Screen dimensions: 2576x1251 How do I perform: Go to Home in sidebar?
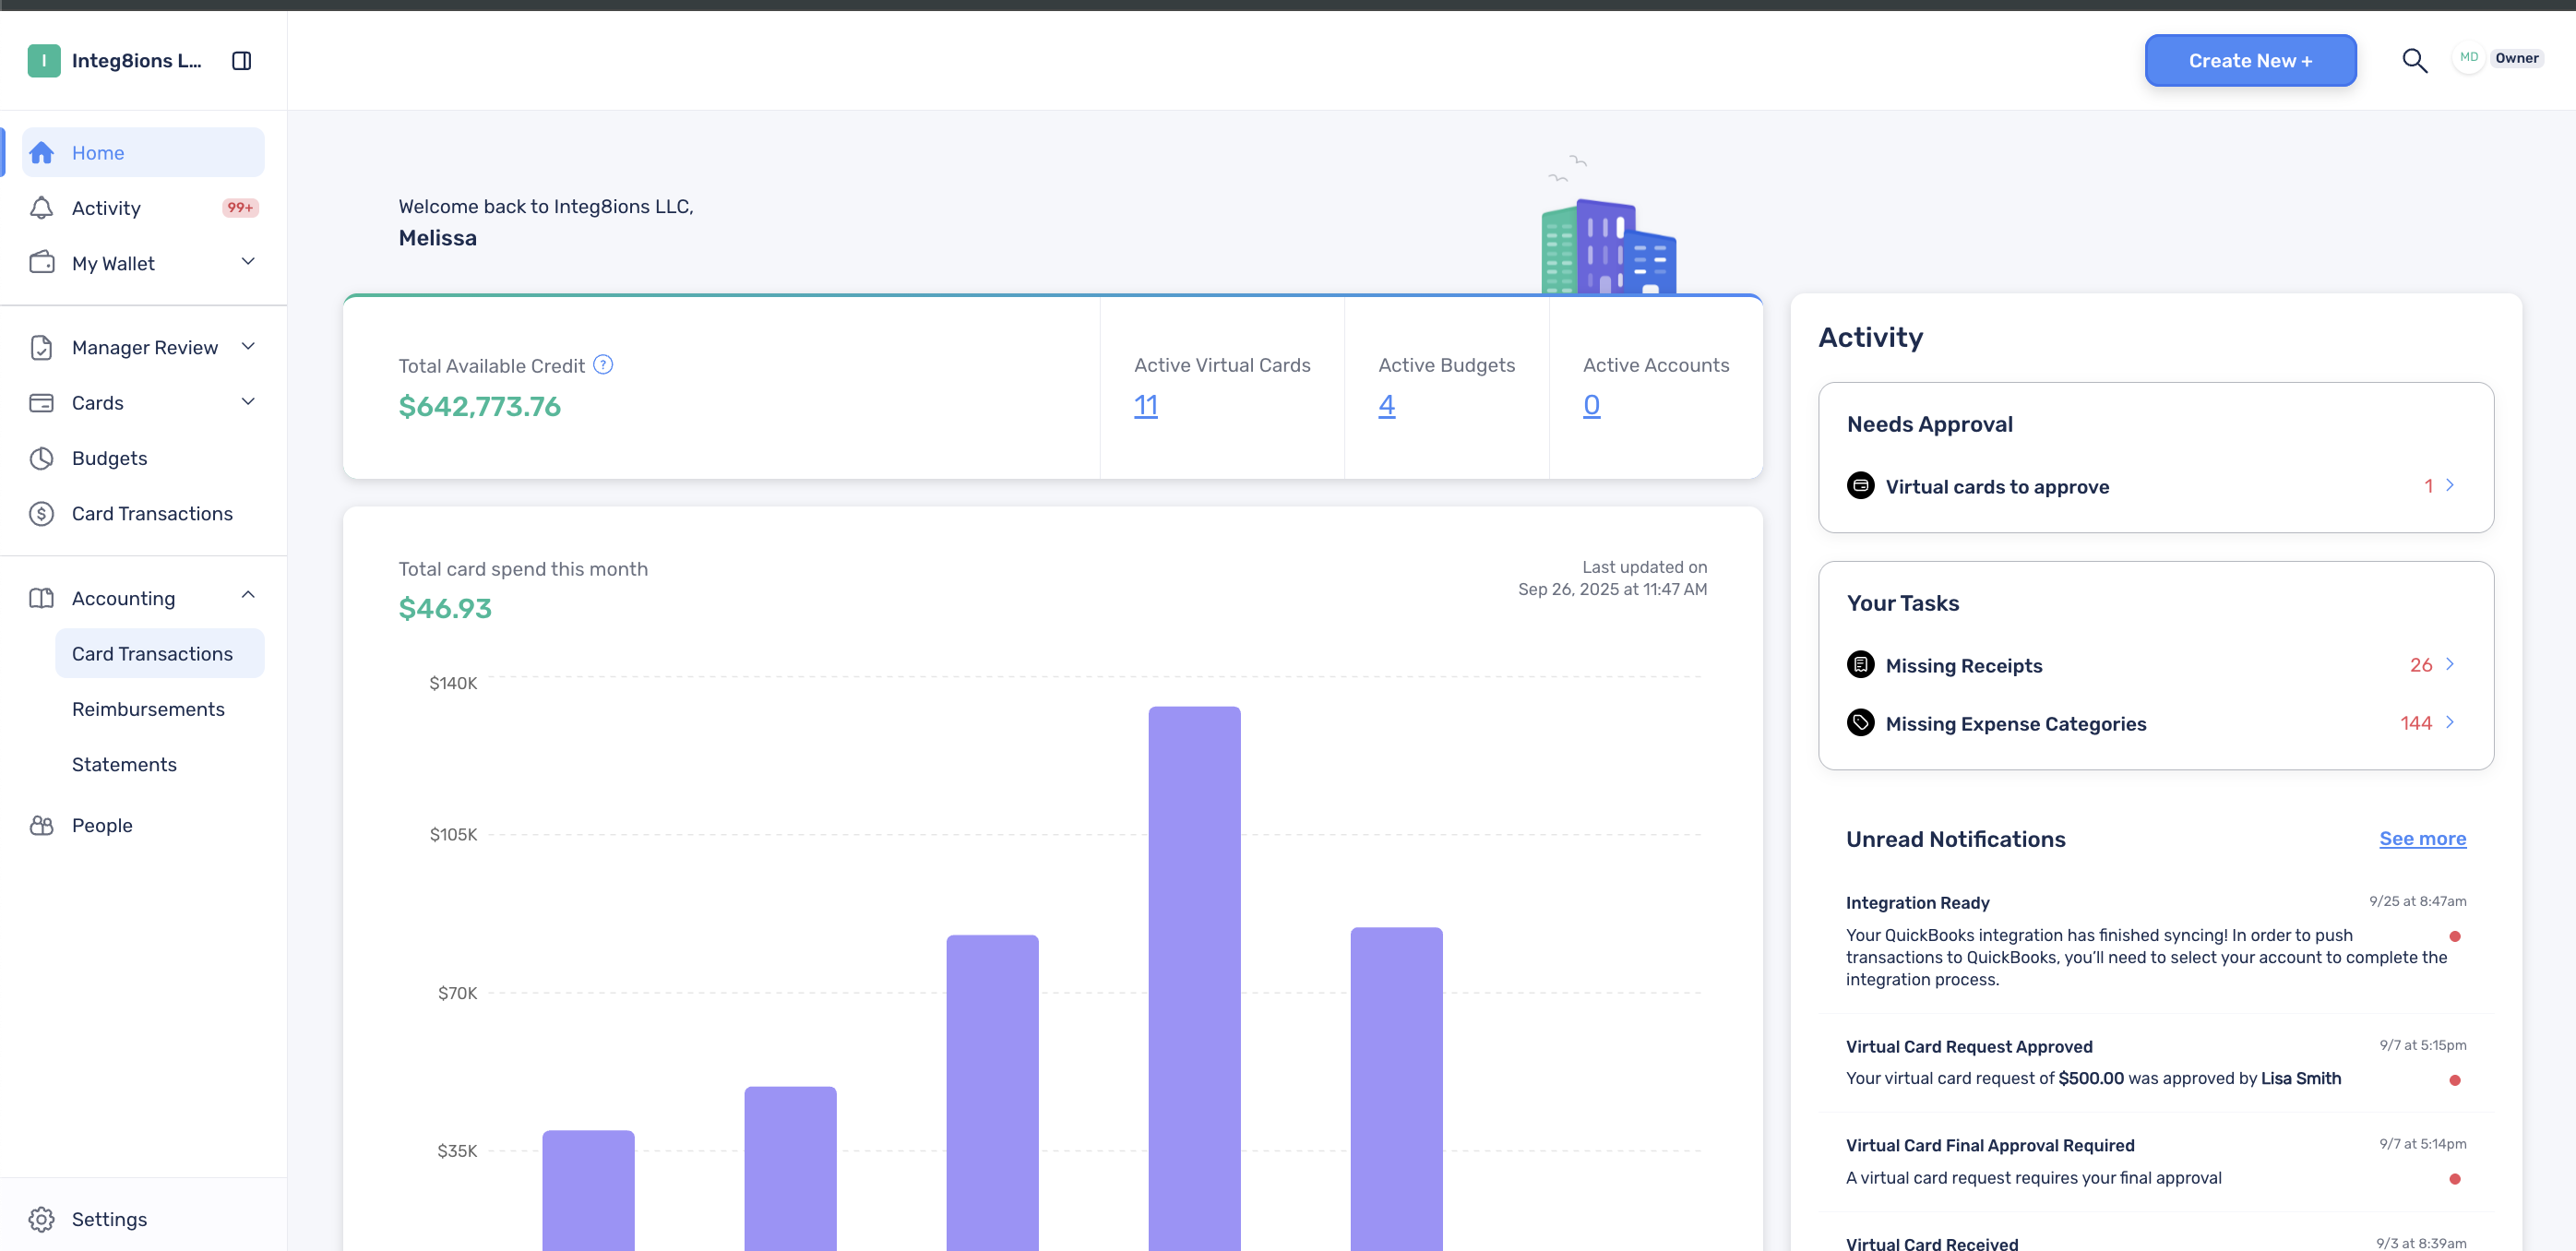click(144, 153)
